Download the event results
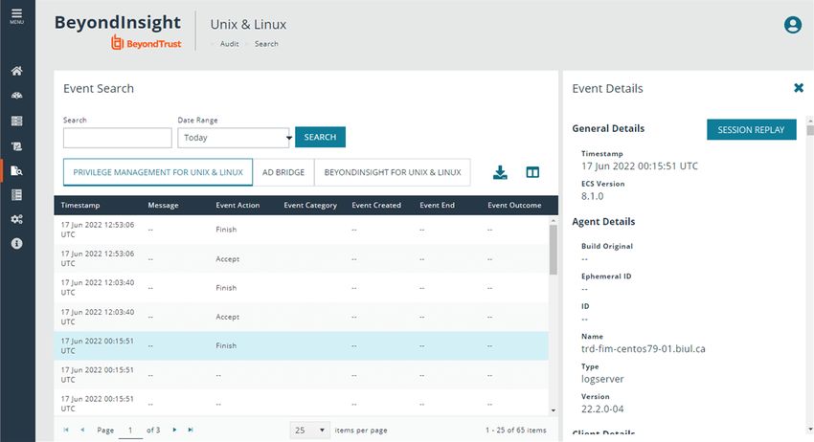The image size is (814, 442). 500,172
